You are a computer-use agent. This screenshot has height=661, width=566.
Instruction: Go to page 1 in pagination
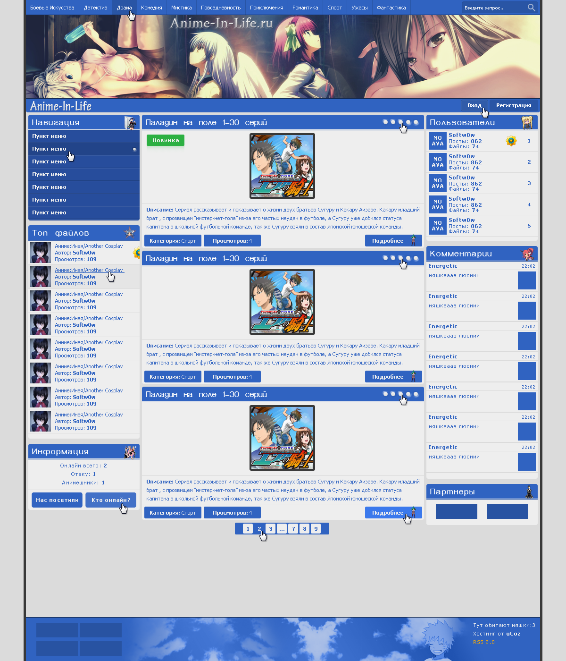click(x=248, y=529)
